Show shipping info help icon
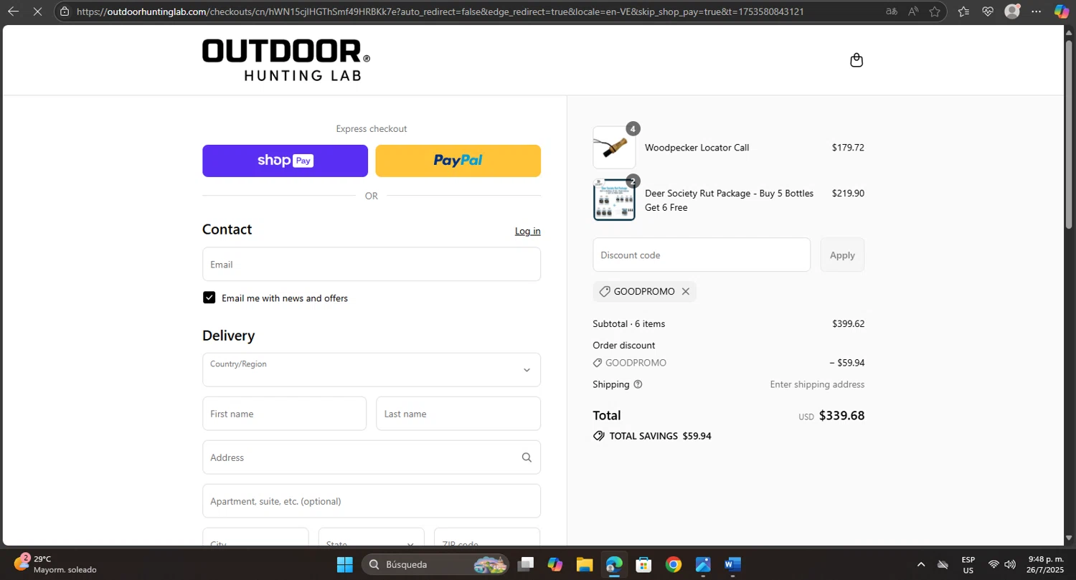 (638, 384)
